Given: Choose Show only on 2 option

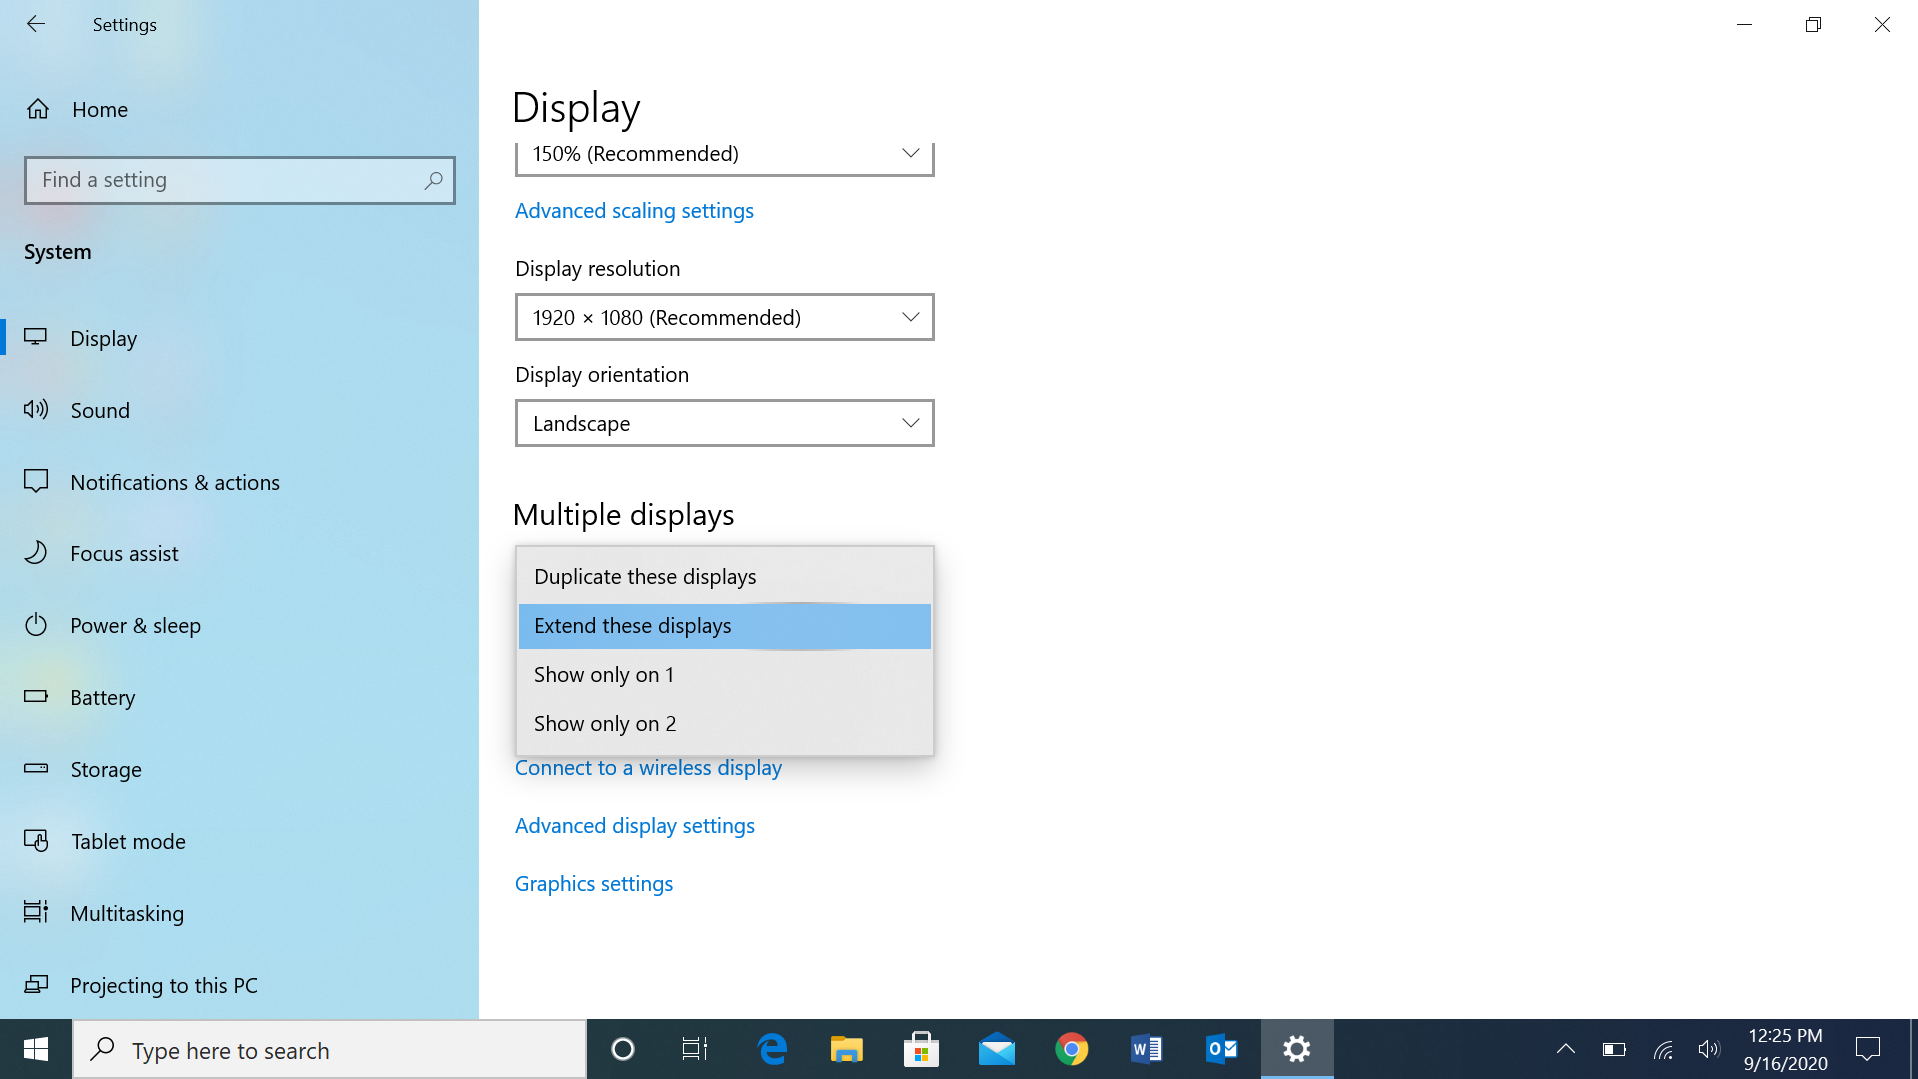Looking at the screenshot, I should point(605,724).
